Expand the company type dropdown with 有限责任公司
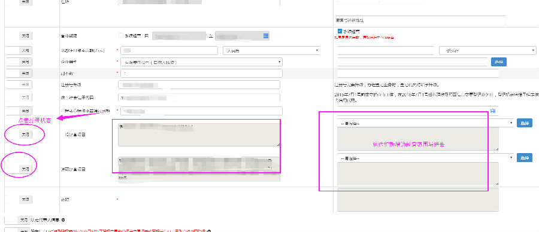 201,62
